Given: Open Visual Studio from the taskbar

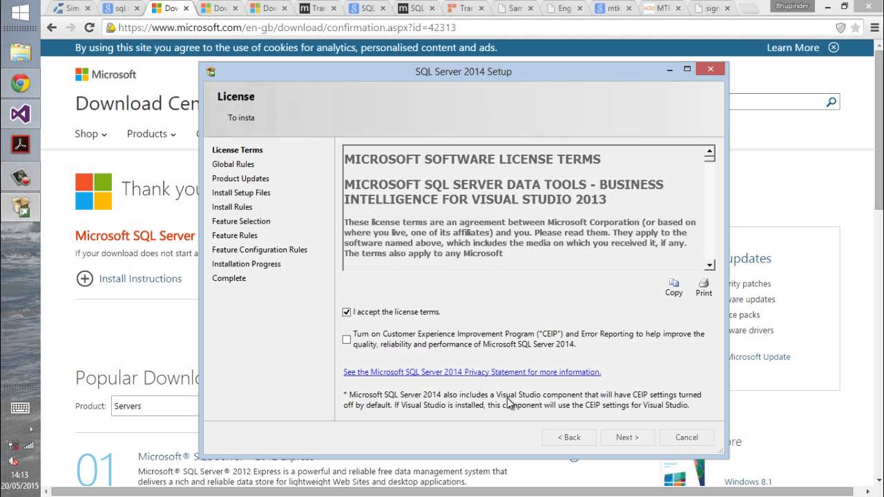Looking at the screenshot, I should point(20,114).
